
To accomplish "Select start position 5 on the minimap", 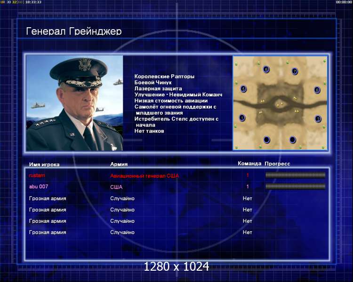I will 243,89.
